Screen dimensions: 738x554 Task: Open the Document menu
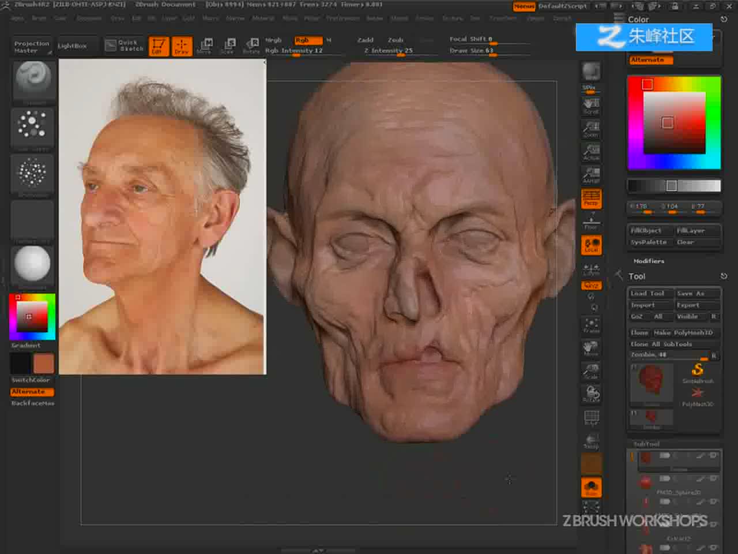(89, 18)
